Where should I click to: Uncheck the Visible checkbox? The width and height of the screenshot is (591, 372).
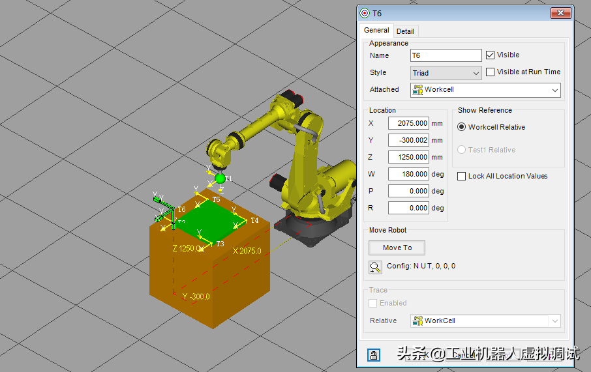(491, 55)
